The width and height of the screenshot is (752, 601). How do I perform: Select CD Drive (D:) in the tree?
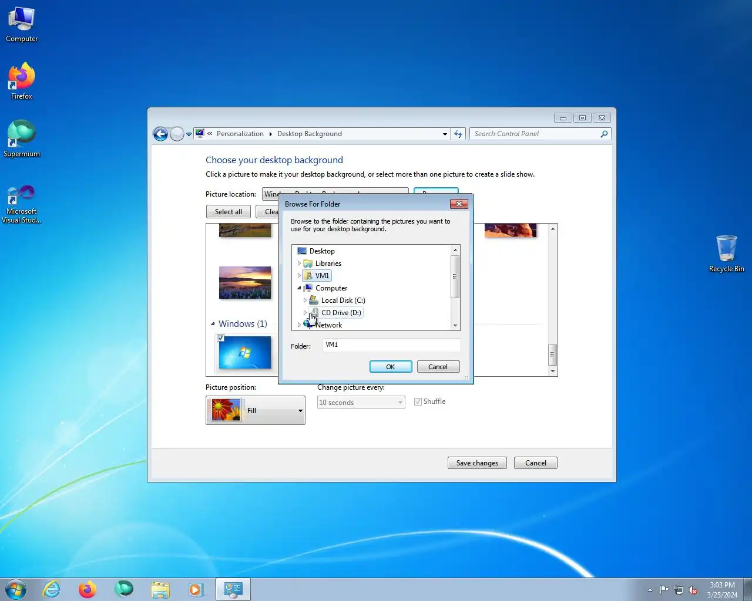341,312
